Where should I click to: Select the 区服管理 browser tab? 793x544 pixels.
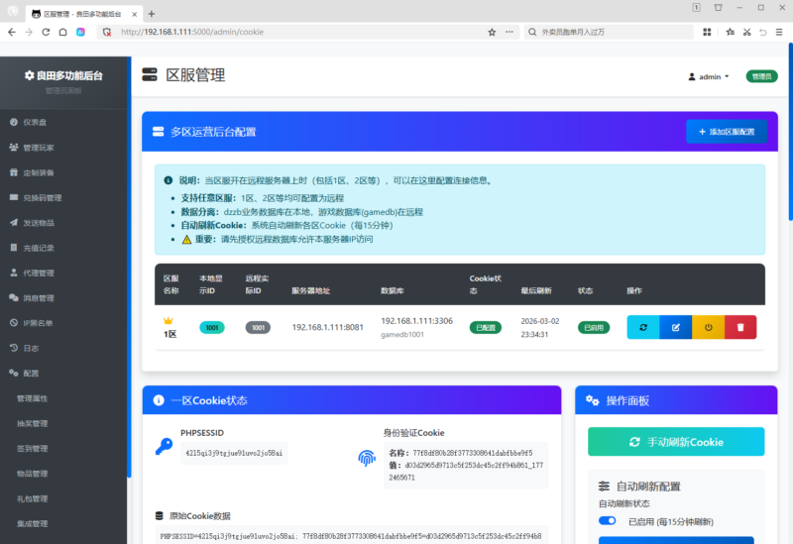pos(83,14)
